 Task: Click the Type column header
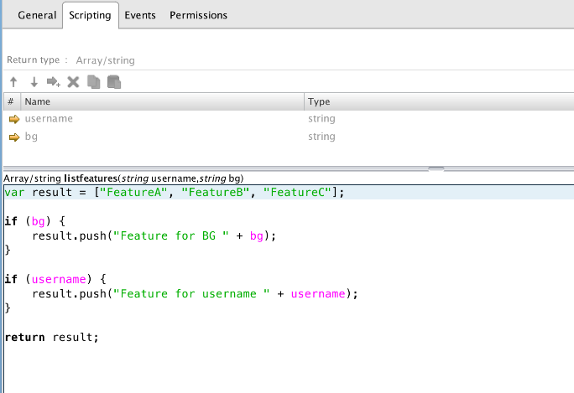point(319,101)
